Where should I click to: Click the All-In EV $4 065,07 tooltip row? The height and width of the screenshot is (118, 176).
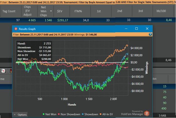point(34,55)
